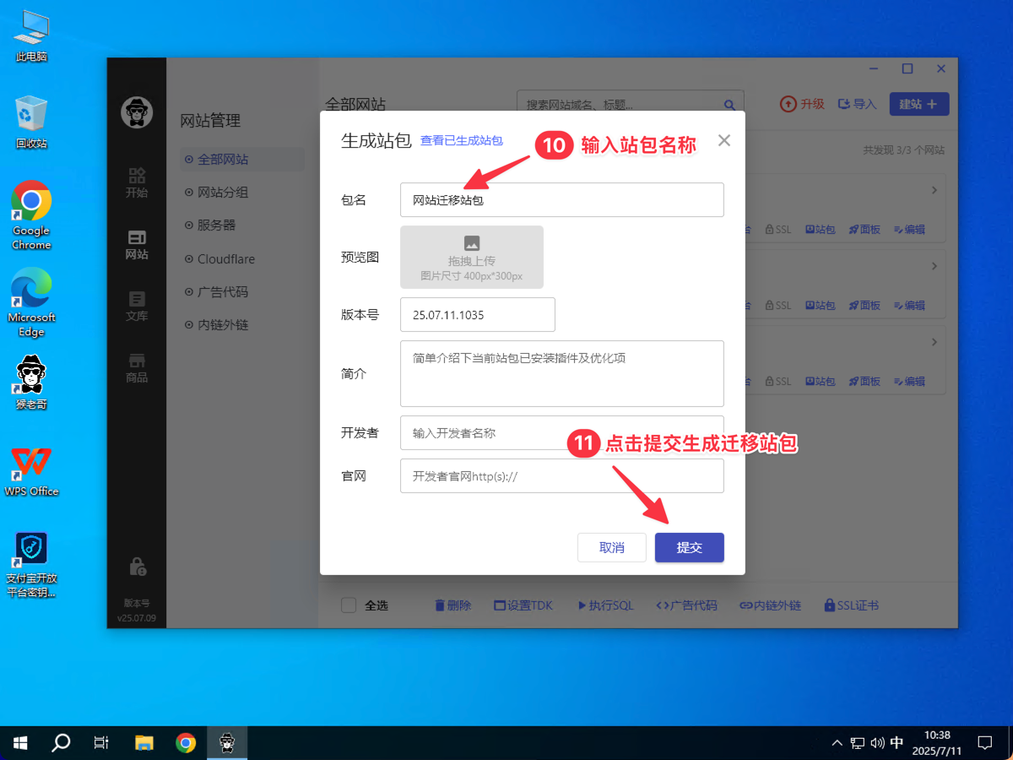The width and height of the screenshot is (1013, 760).
Task: Click the 升级 upgrade button
Action: [802, 104]
